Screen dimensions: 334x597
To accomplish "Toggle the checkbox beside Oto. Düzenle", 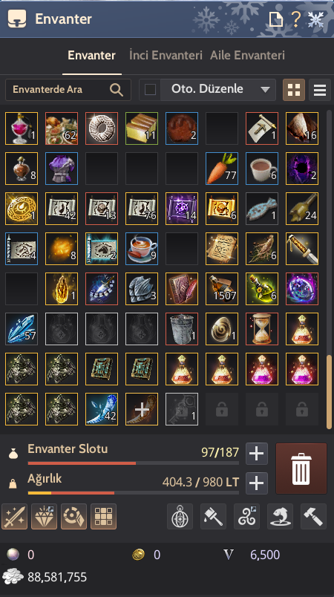I will (x=150, y=90).
